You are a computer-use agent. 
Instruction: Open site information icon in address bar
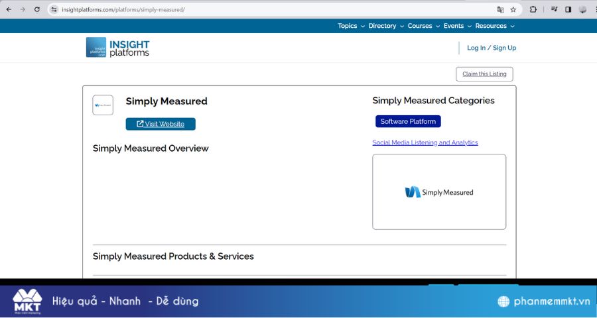[x=54, y=9]
